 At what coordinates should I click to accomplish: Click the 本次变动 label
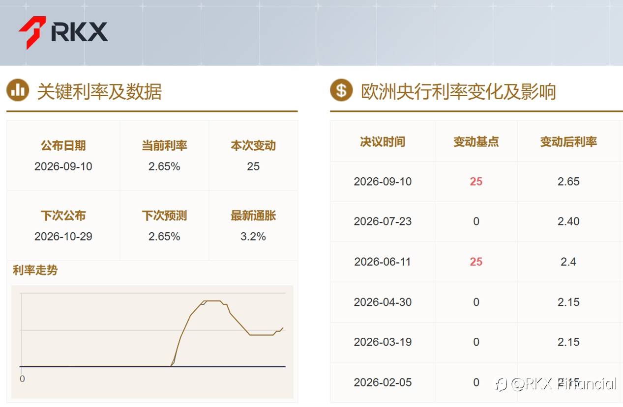[253, 146]
